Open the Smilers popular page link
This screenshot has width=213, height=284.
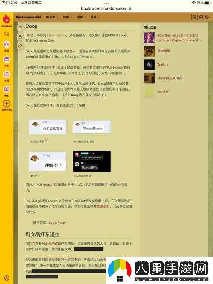tap(163, 64)
